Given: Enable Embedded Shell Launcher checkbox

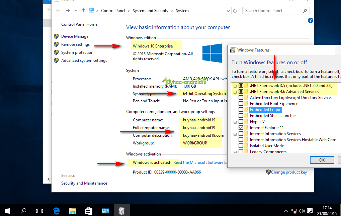Looking at the screenshot, I should 241,116.
